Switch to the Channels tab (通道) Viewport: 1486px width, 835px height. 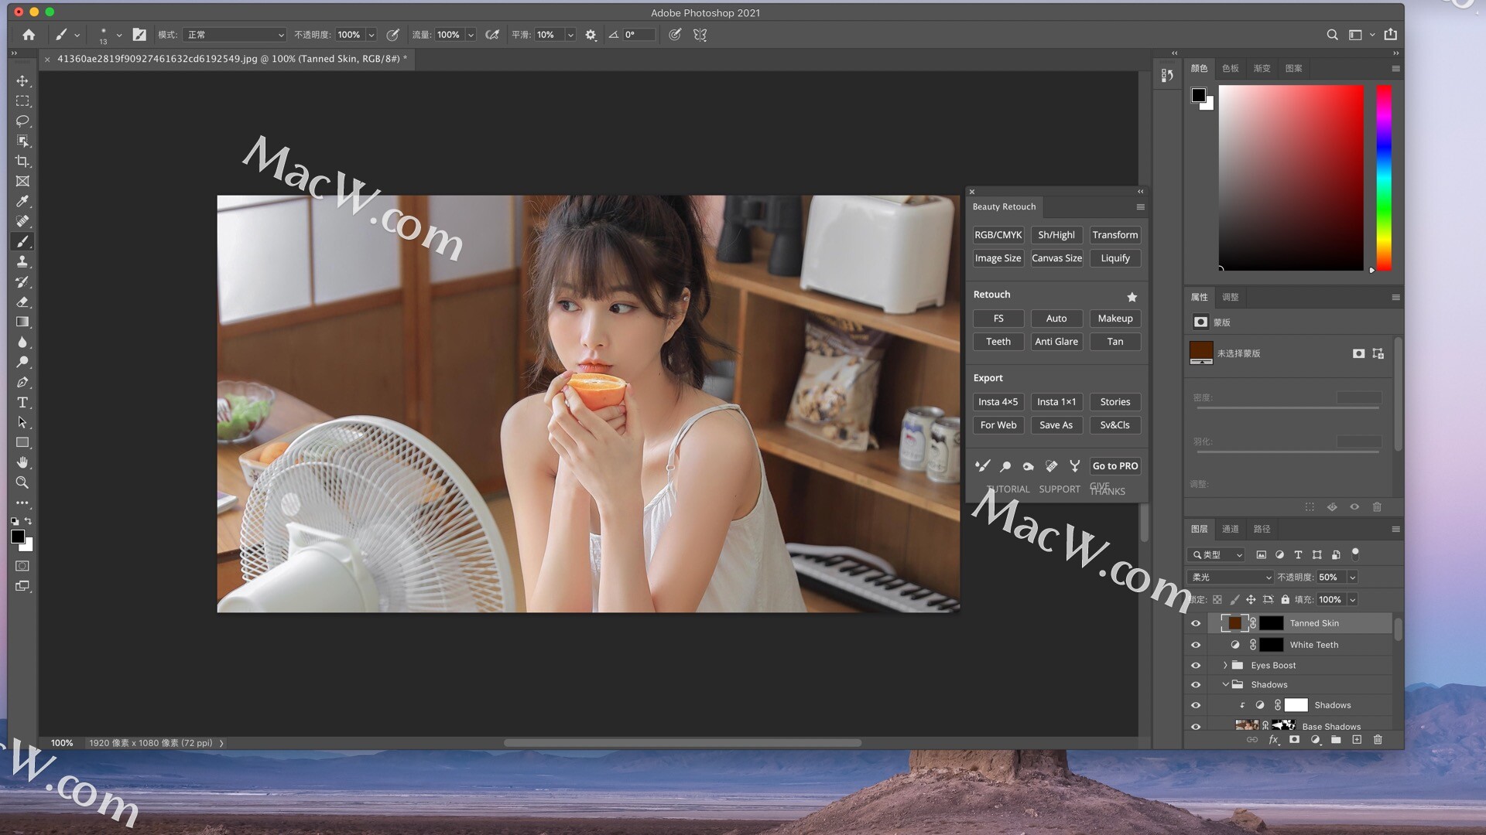coord(1230,529)
